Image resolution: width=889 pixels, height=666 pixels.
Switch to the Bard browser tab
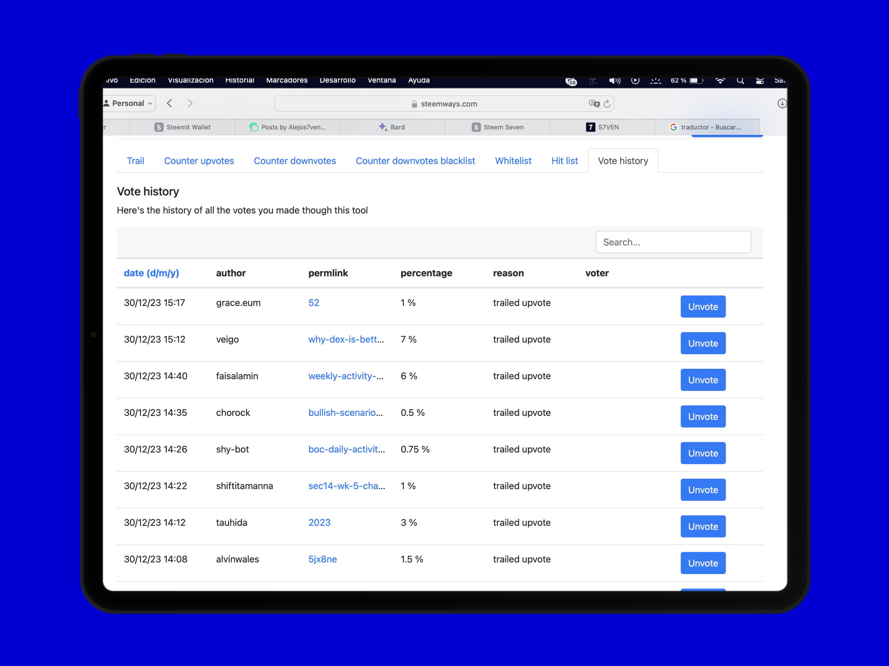click(392, 127)
